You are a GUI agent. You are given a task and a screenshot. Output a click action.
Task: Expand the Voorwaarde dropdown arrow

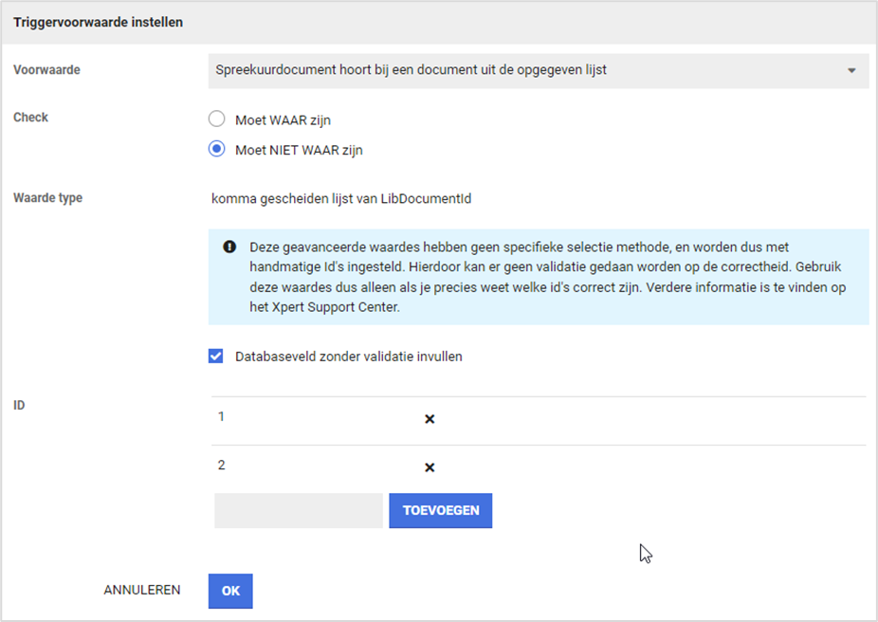(x=851, y=70)
